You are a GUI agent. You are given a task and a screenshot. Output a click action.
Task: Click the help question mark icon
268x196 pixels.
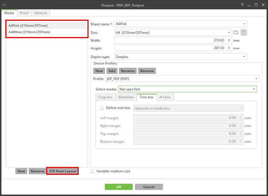pyautogui.click(x=242, y=5)
